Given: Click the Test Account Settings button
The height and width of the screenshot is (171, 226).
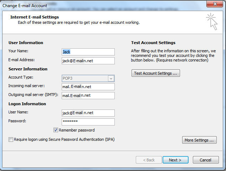Looking at the screenshot, I should pos(156,73).
